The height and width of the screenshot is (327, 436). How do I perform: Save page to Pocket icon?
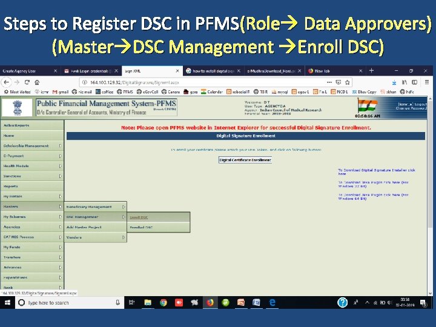click(339, 82)
